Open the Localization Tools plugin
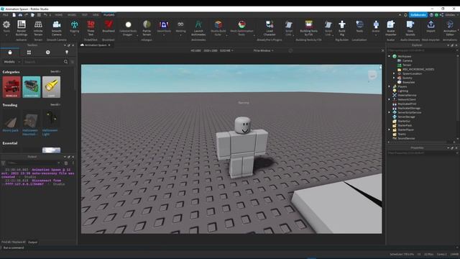 coord(359,27)
